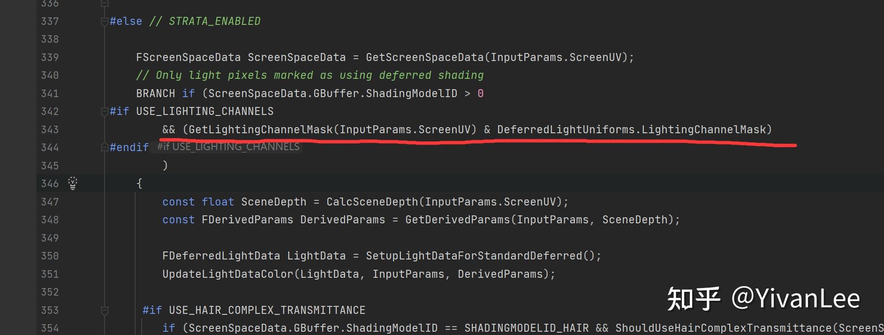Click the GetLightingChannelMask function name

click(260, 129)
